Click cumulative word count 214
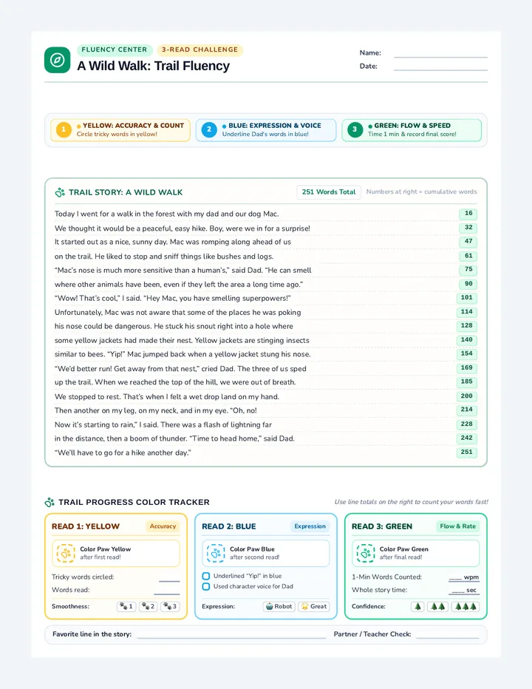The width and height of the screenshot is (532, 689). (x=466, y=410)
